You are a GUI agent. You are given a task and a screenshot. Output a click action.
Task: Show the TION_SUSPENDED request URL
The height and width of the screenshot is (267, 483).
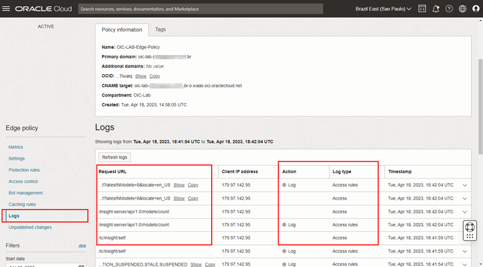click(196, 265)
